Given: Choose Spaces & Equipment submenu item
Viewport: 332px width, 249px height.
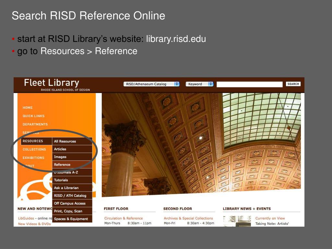Looking at the screenshot, I should [x=72, y=219].
